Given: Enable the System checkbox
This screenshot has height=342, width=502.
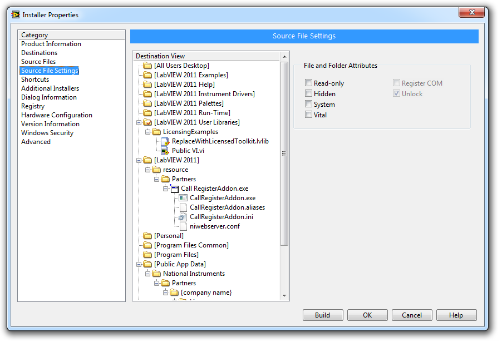Looking at the screenshot, I should (309, 105).
